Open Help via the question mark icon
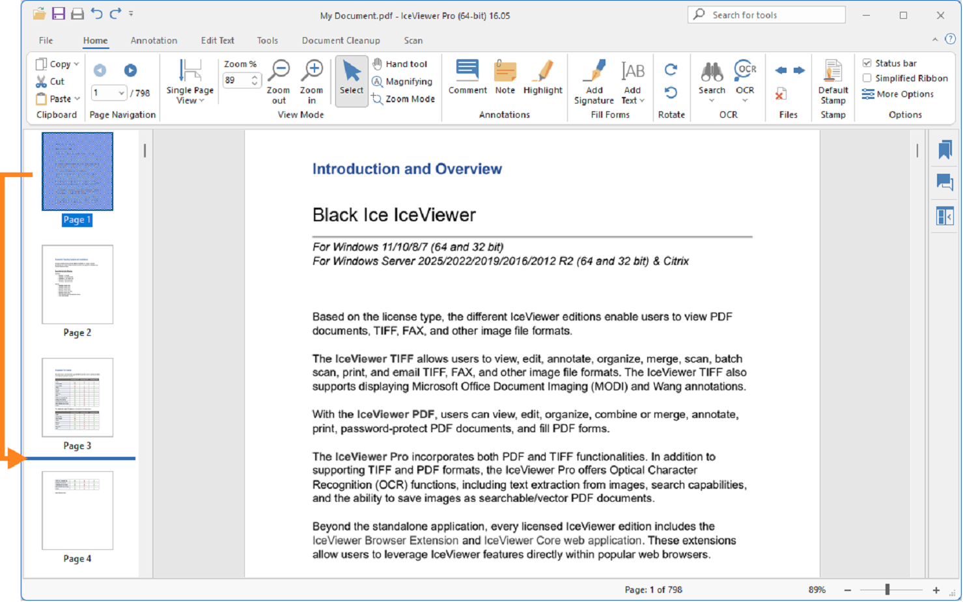The height and width of the screenshot is (602, 963). pos(950,39)
